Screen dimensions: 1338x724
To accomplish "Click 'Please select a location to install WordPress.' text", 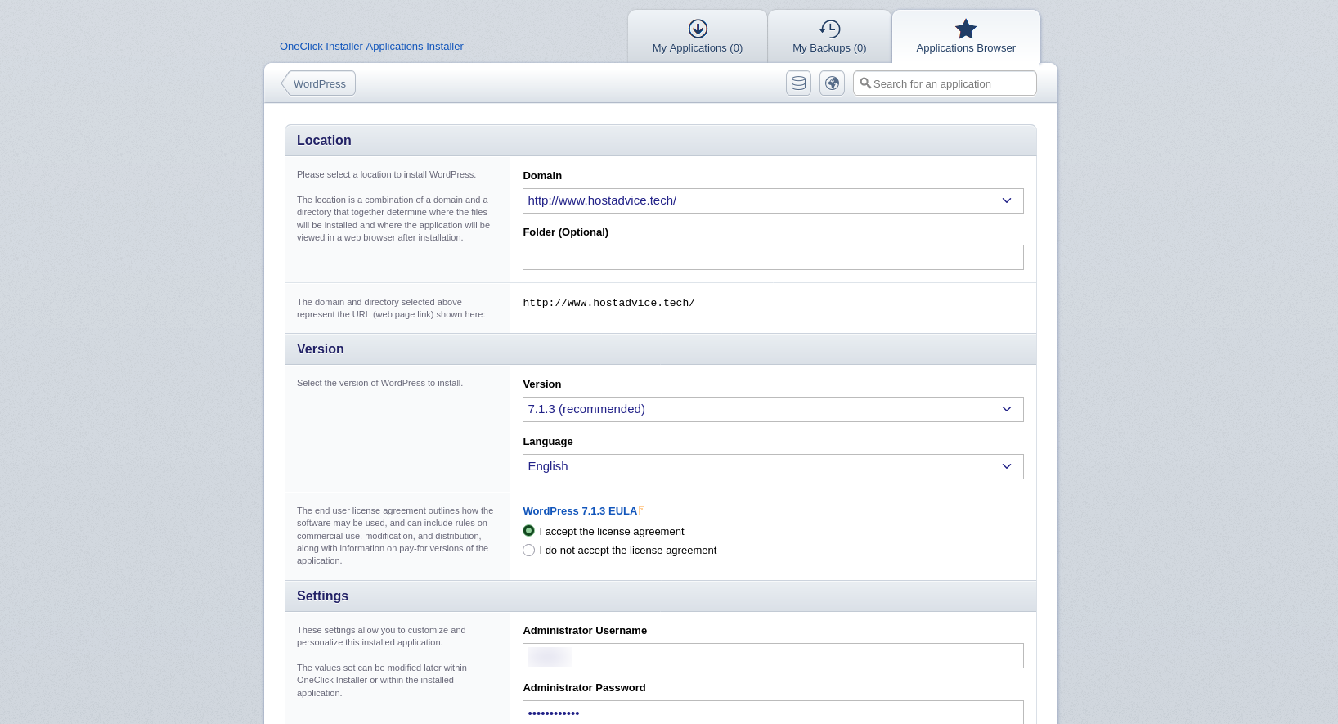I will tap(386, 174).
